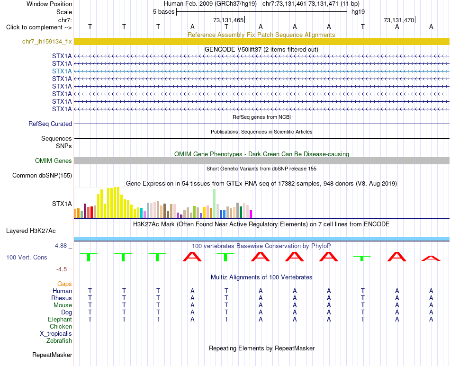450x366 pixels.
Task: Open '100 vertebrates Basewise Conservation by PhyloP' title
Action: [x=261, y=246]
